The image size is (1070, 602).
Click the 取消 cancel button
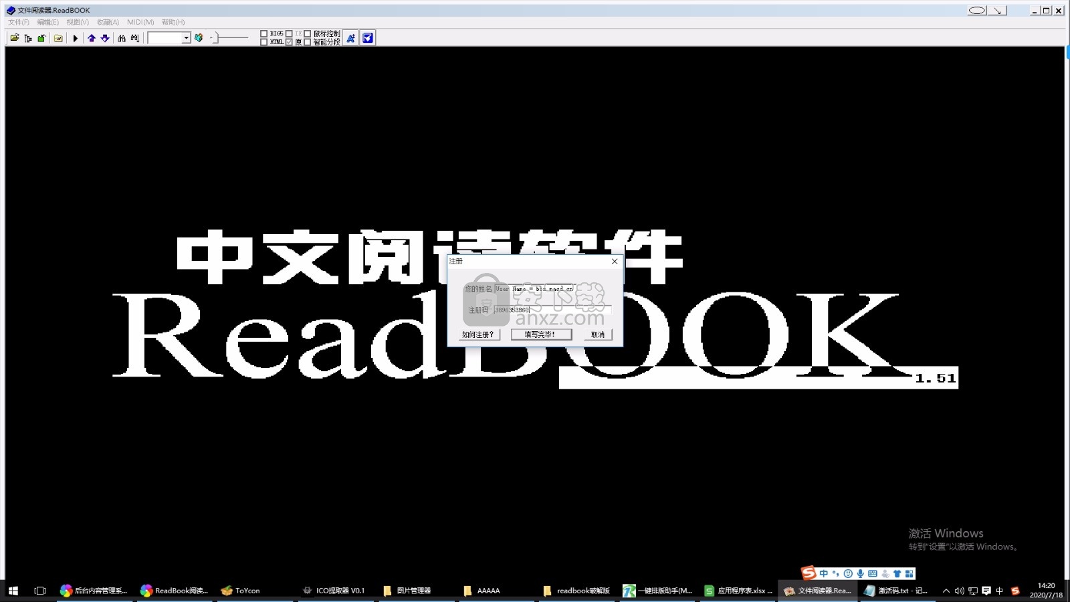click(598, 334)
